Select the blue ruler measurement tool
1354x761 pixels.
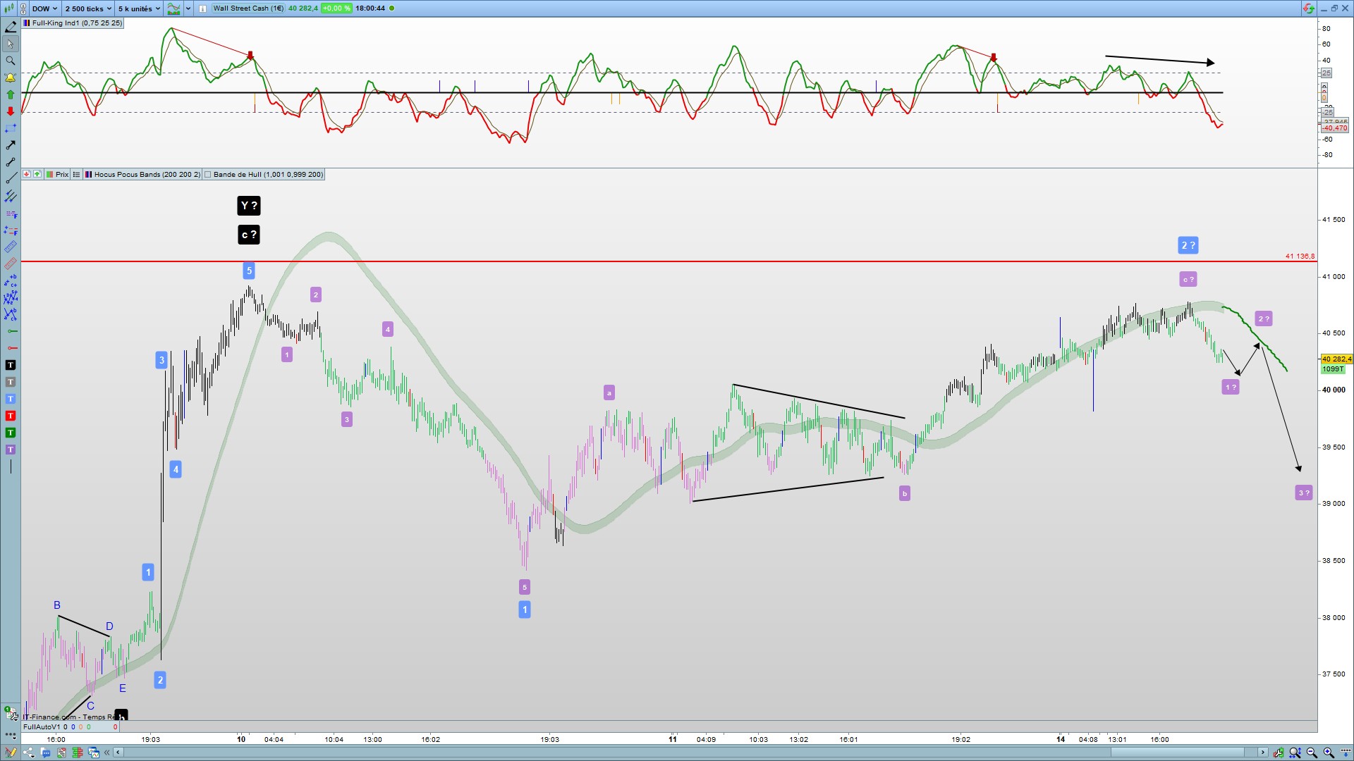(11, 247)
